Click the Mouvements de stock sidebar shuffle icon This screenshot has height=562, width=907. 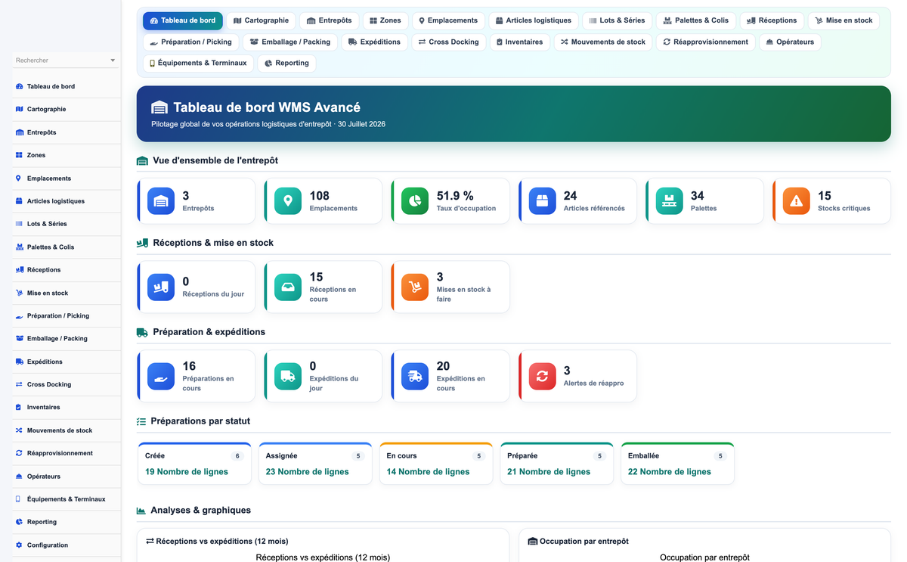pos(19,430)
